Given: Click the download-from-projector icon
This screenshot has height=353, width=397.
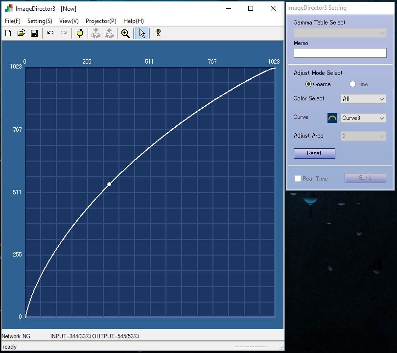Looking at the screenshot, I should tap(96, 33).
